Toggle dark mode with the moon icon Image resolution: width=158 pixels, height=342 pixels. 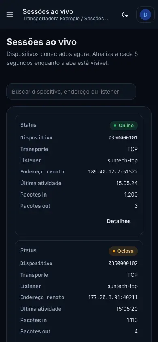point(125,15)
